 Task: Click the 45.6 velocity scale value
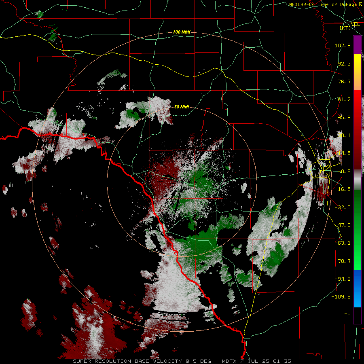pos(344,117)
